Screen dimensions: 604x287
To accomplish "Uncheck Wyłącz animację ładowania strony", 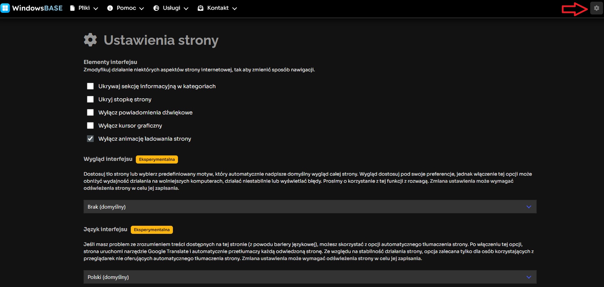I will pos(90,139).
